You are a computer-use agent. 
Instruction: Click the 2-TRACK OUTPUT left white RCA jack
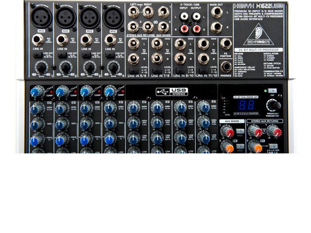[196, 17]
